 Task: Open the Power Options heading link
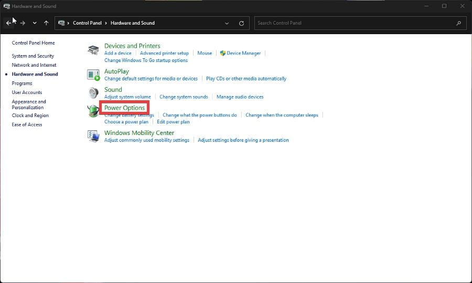click(124, 108)
